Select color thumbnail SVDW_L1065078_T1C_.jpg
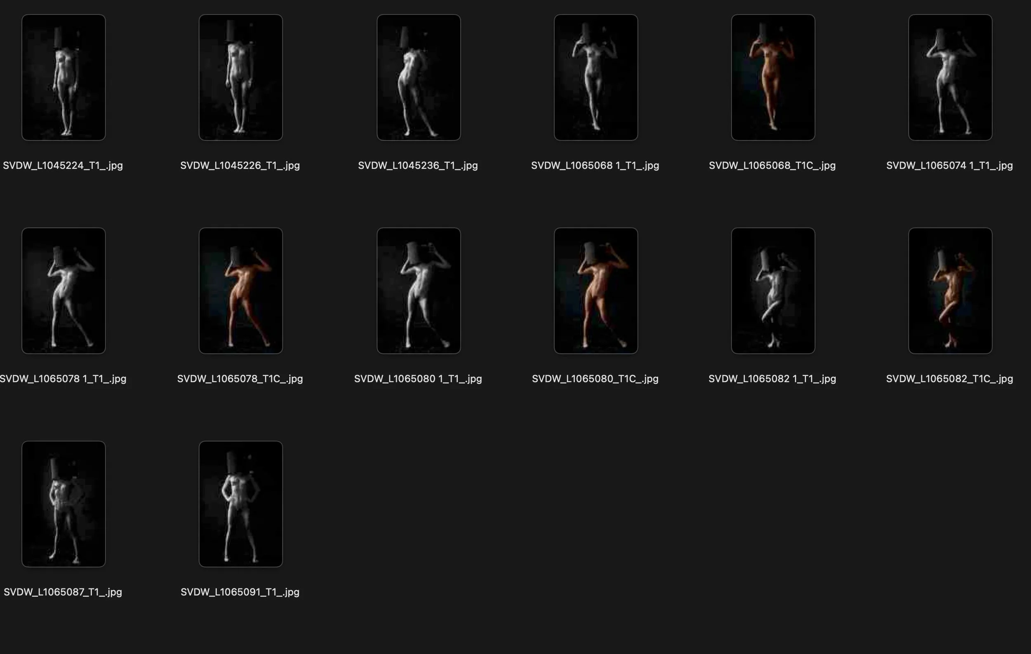This screenshot has height=654, width=1031. [x=240, y=291]
